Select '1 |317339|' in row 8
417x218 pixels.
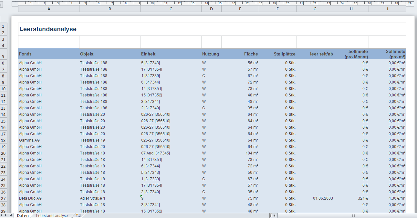click(x=171, y=76)
